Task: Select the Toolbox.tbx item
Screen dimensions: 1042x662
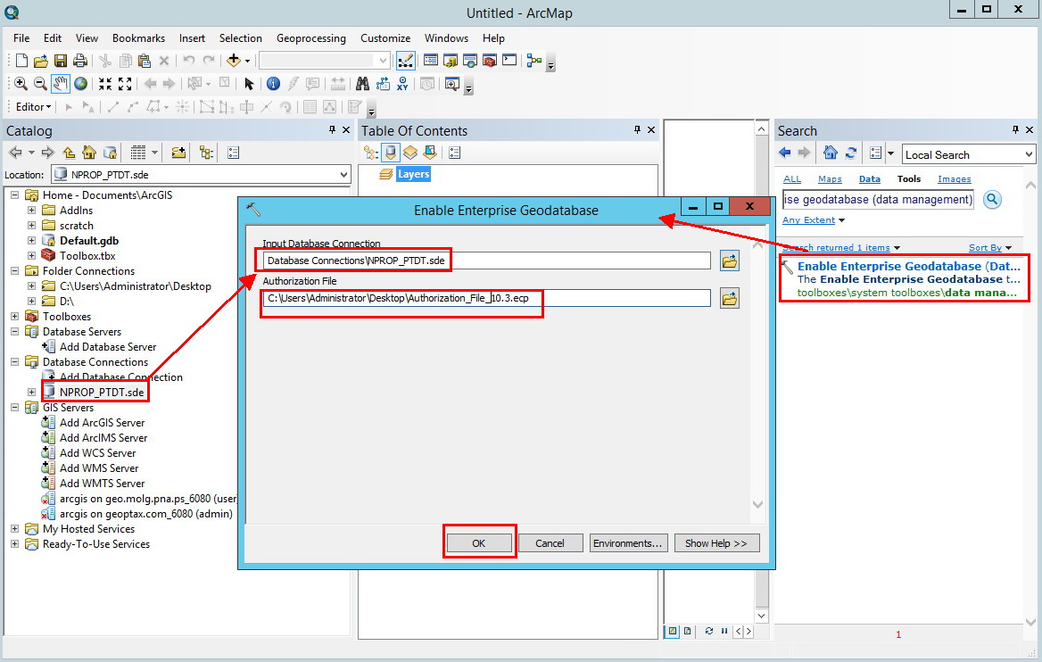Action: (87, 256)
